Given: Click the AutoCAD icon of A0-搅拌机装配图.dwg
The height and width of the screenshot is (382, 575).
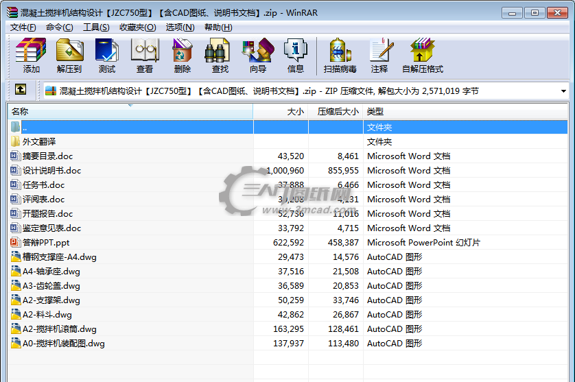Looking at the screenshot, I should 15,343.
